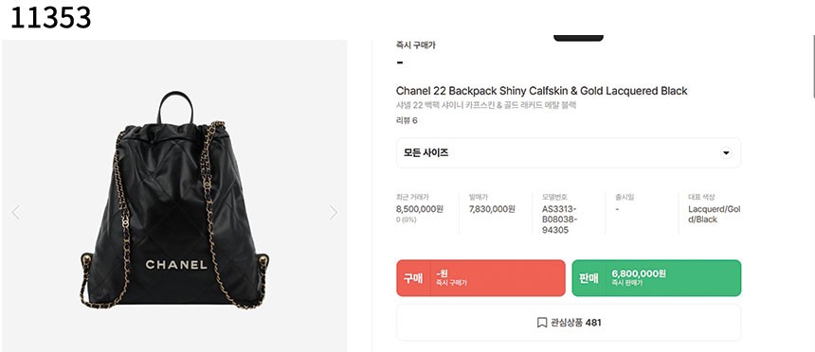This screenshot has height=352, width=815.
Task: Show the next product image
Action: click(334, 212)
